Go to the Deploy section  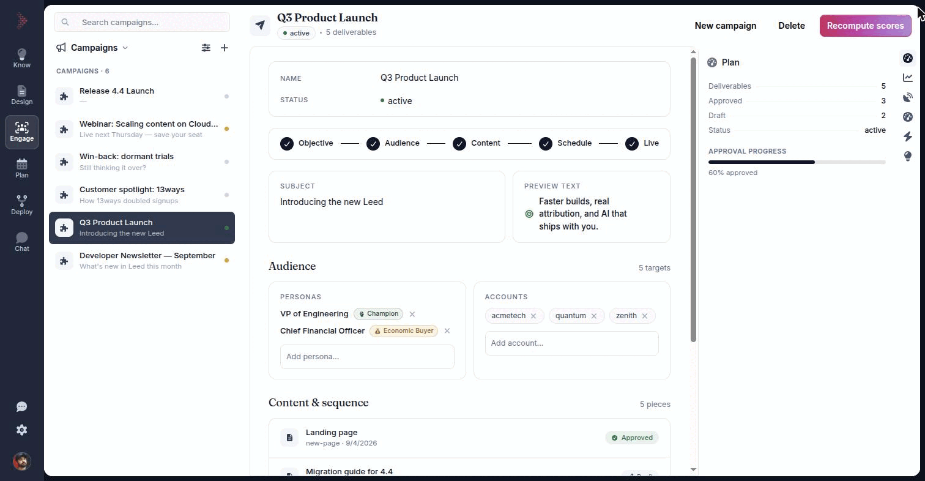coord(21,205)
